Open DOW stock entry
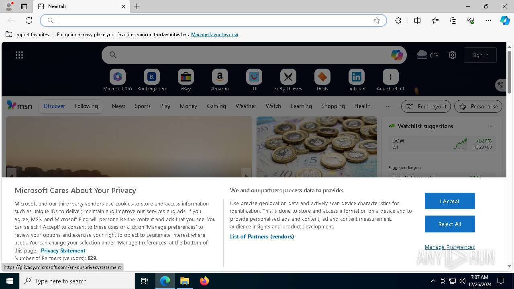This screenshot has width=514, height=289. tap(442, 144)
